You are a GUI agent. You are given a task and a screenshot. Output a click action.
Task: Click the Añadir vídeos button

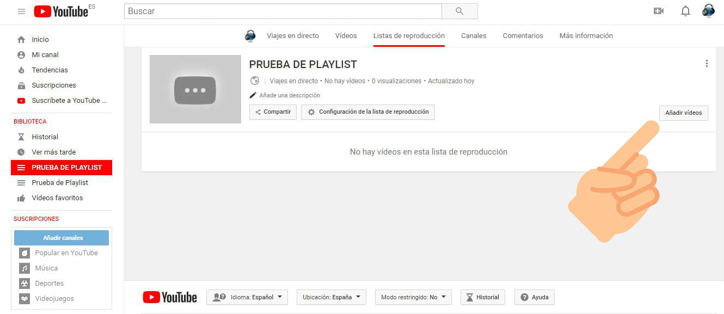[x=683, y=113]
